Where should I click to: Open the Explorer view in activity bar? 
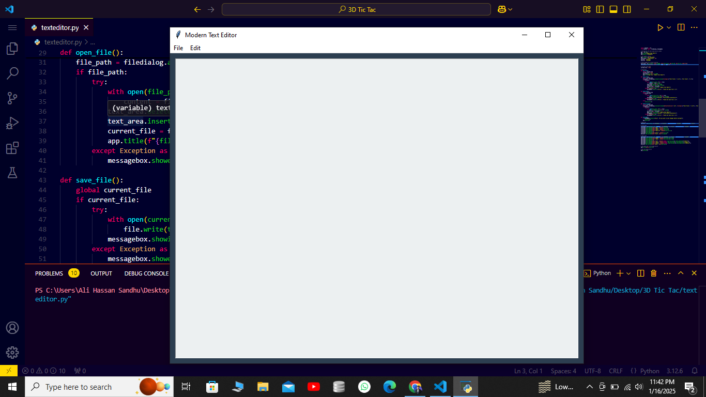pyautogui.click(x=12, y=49)
